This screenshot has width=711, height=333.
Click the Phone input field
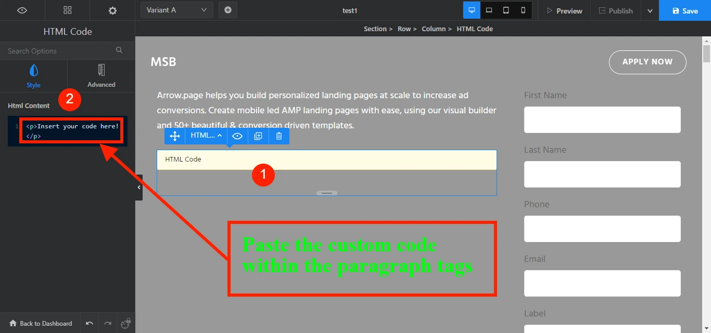pos(602,229)
